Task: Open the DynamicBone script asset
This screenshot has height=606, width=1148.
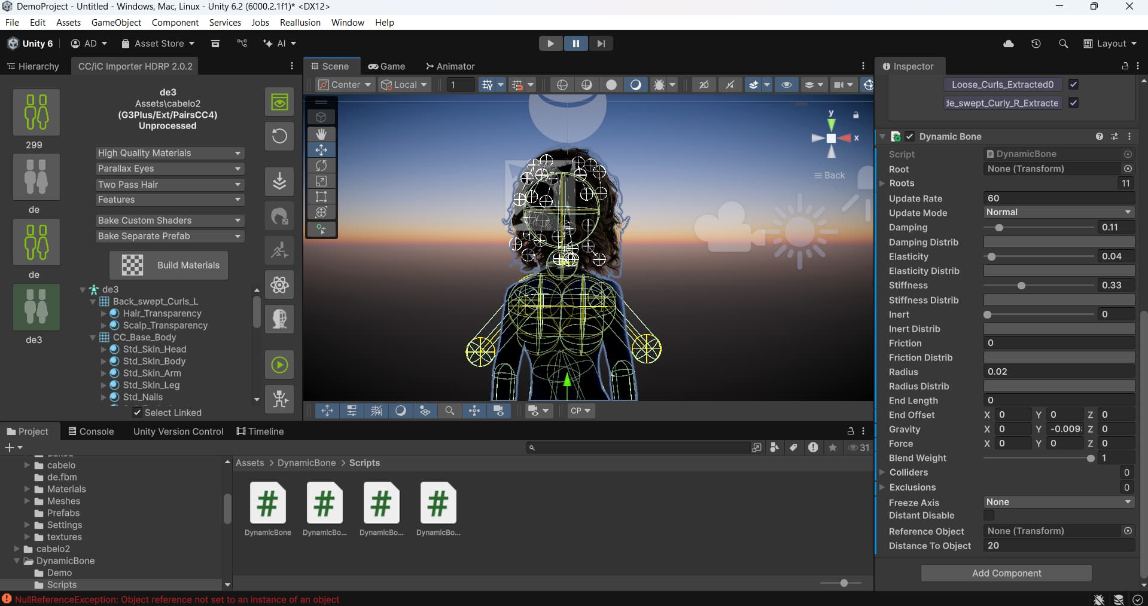Action: (267, 503)
